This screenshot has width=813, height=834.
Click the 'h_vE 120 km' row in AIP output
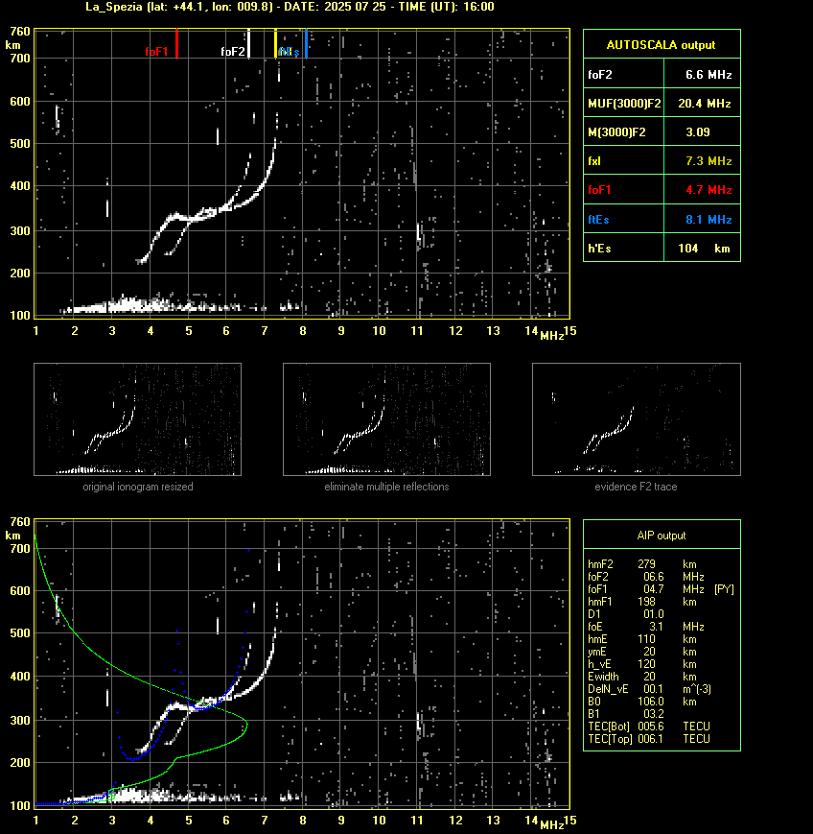(642, 664)
